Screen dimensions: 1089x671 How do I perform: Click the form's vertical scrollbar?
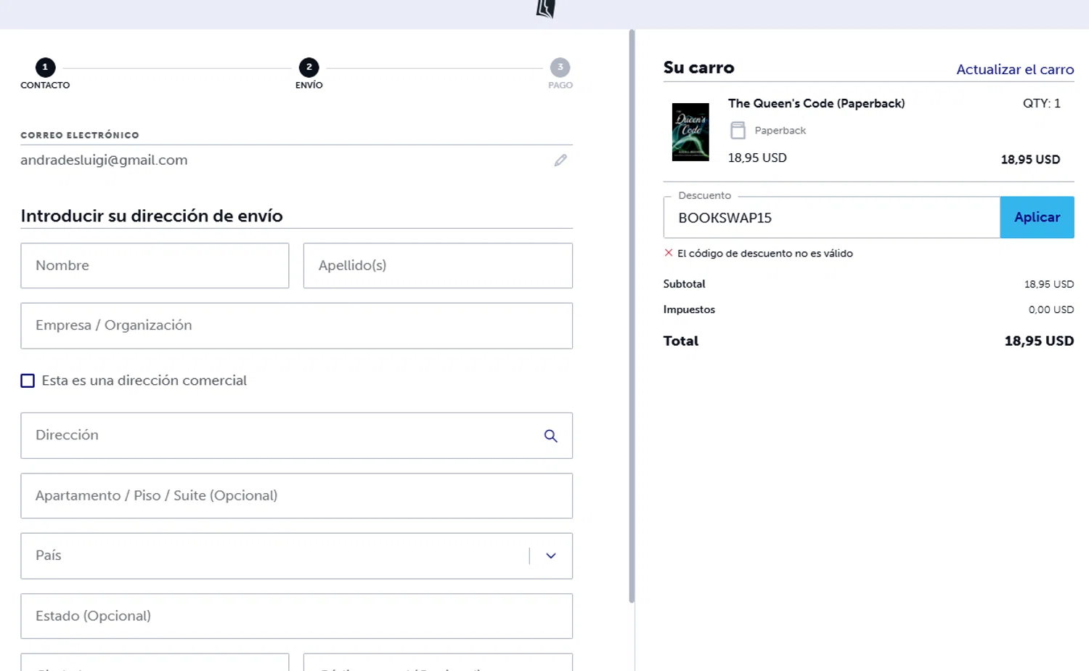click(x=632, y=316)
